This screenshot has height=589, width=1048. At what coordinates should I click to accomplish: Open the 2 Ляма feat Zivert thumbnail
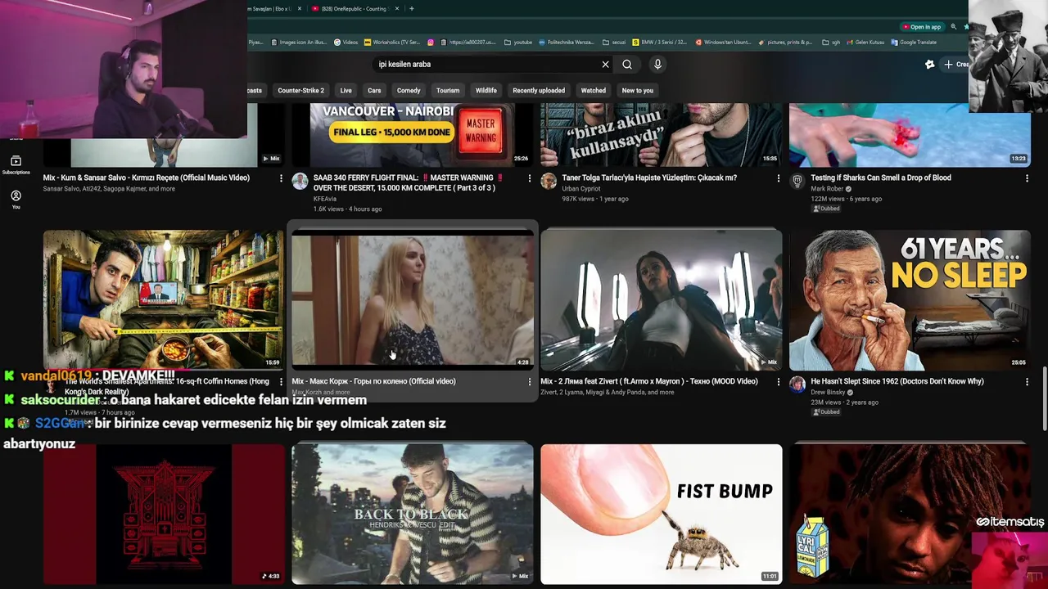pos(661,300)
